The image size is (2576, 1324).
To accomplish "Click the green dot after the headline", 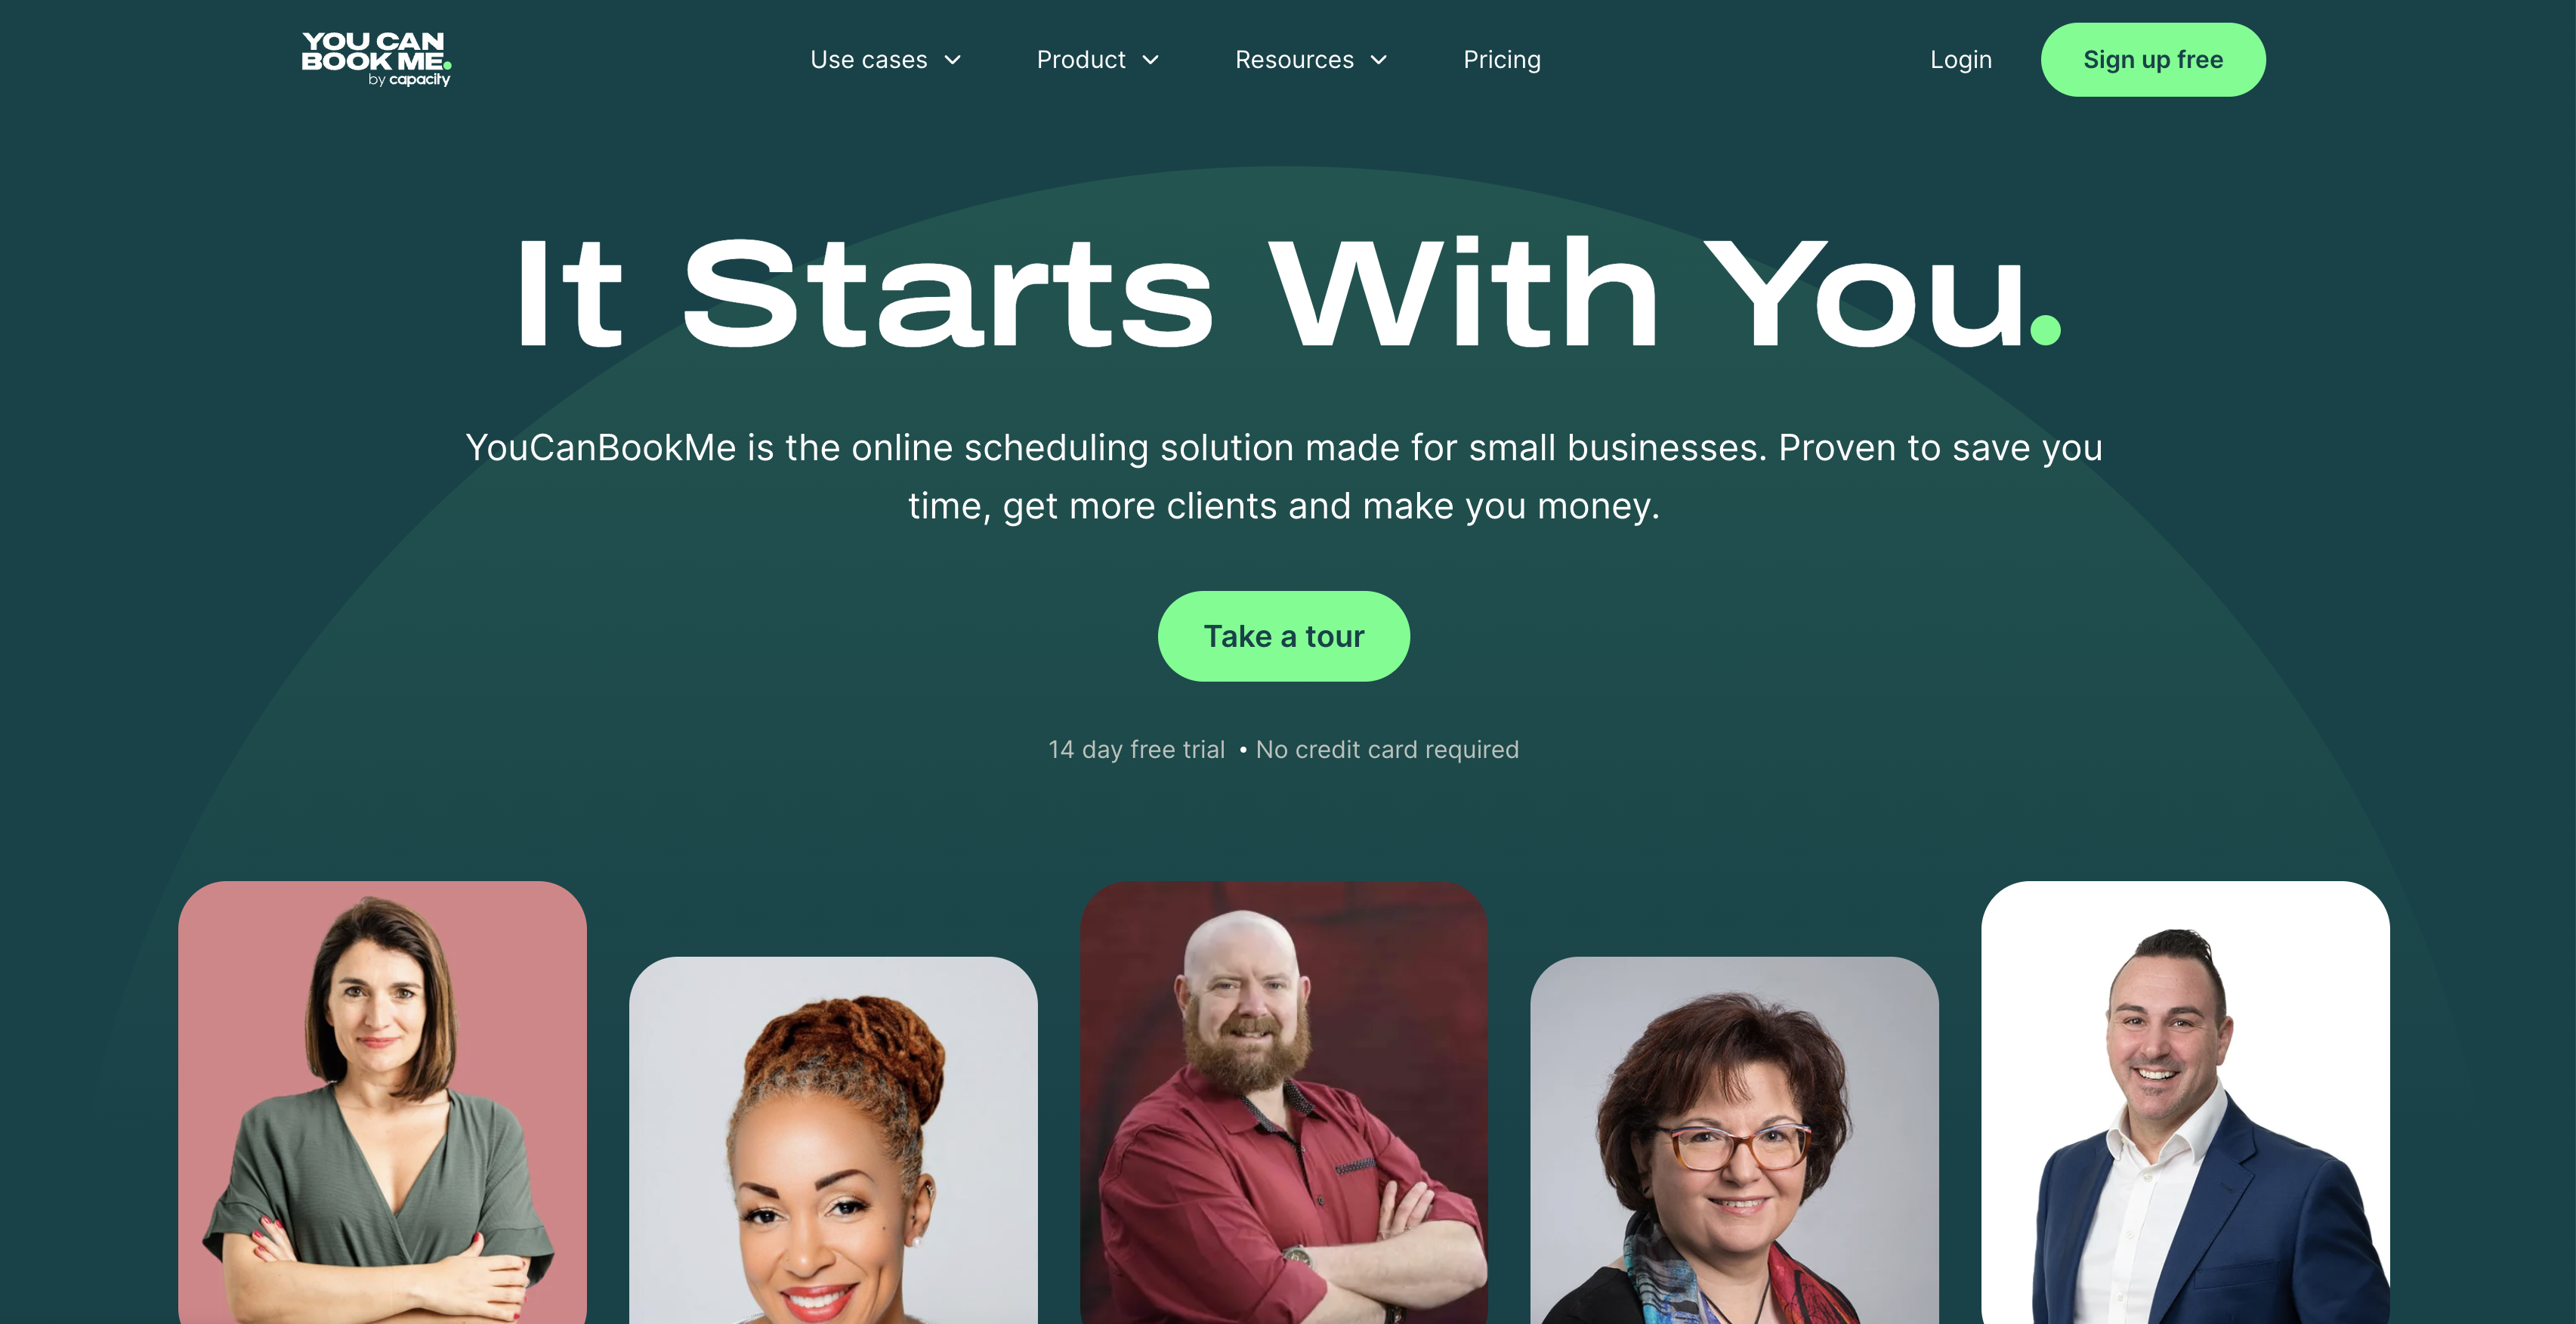I will point(2046,330).
